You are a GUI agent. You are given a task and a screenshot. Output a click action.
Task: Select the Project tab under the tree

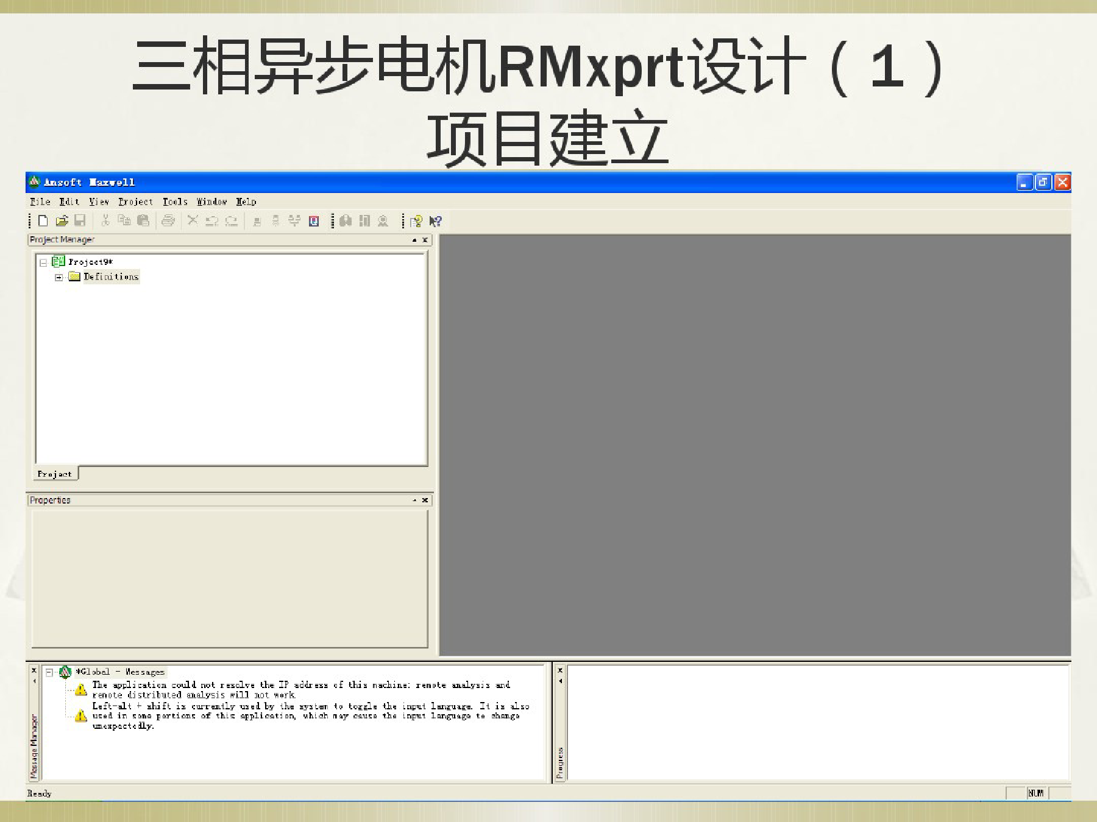tap(55, 474)
